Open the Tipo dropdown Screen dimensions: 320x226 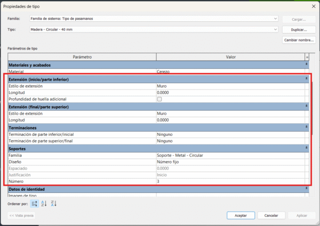[275, 29]
